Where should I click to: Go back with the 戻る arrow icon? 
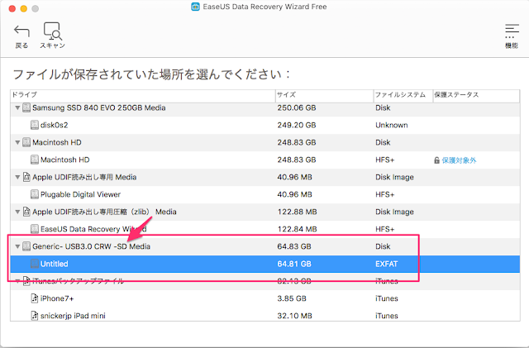coord(21,31)
